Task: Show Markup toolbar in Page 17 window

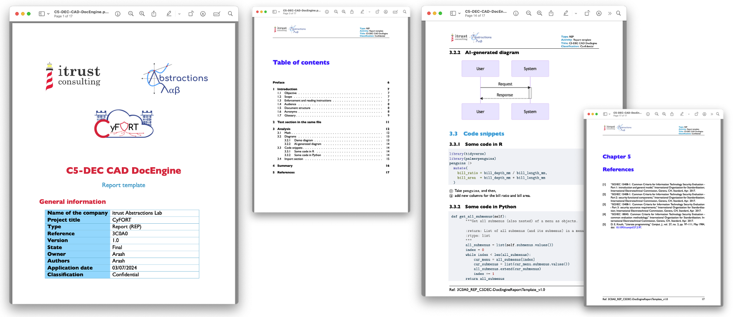Action: tap(705, 114)
